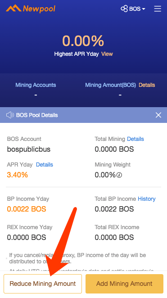
Task: Open Details next to Total Mining
Action: [135, 139]
